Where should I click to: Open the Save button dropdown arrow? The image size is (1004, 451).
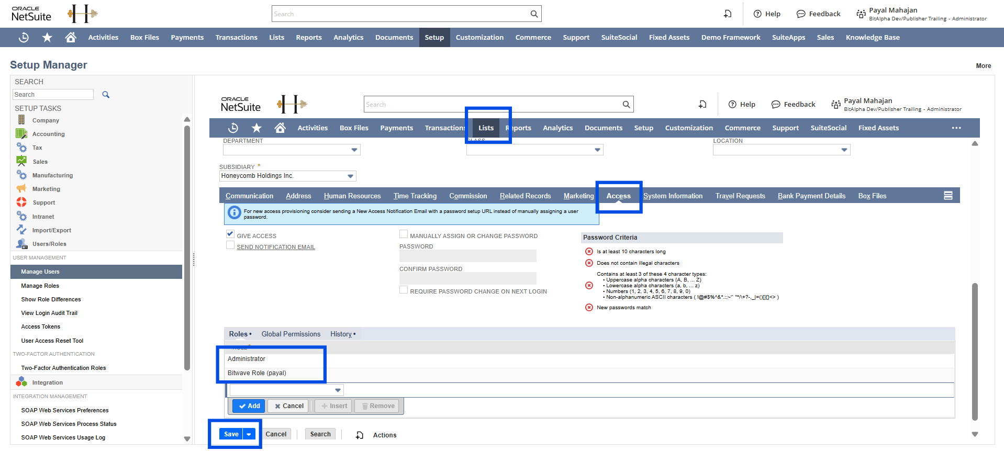pyautogui.click(x=250, y=434)
